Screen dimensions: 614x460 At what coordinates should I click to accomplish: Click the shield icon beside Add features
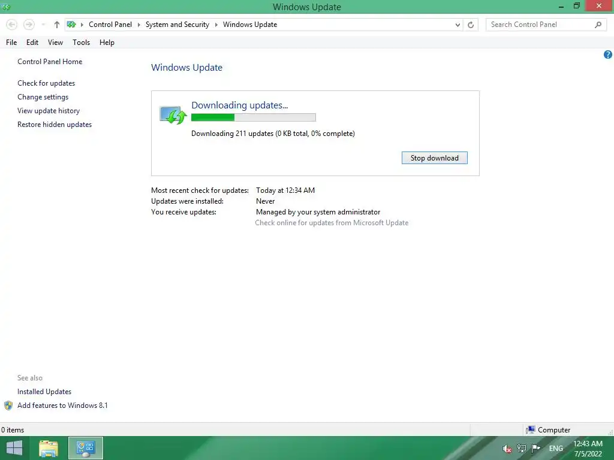point(8,405)
